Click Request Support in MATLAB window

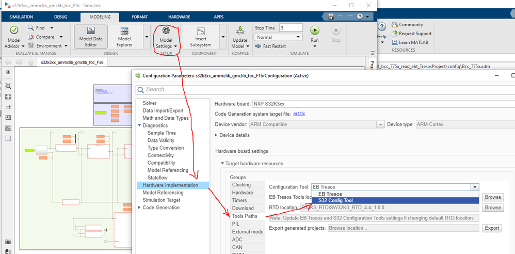pos(412,34)
